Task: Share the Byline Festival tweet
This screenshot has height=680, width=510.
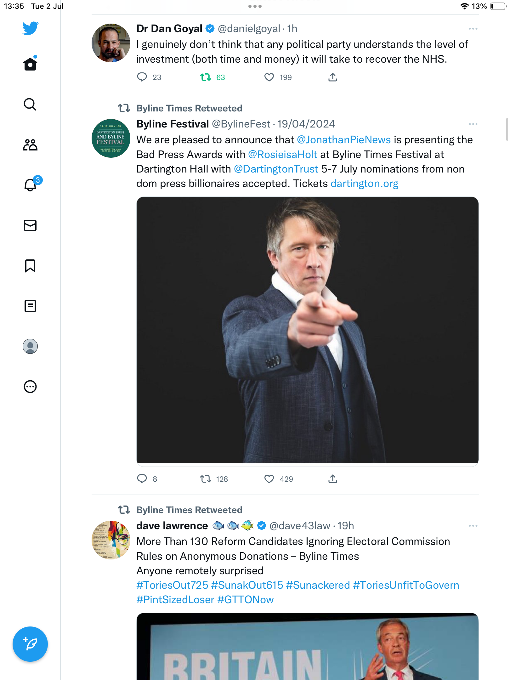Action: point(333,479)
